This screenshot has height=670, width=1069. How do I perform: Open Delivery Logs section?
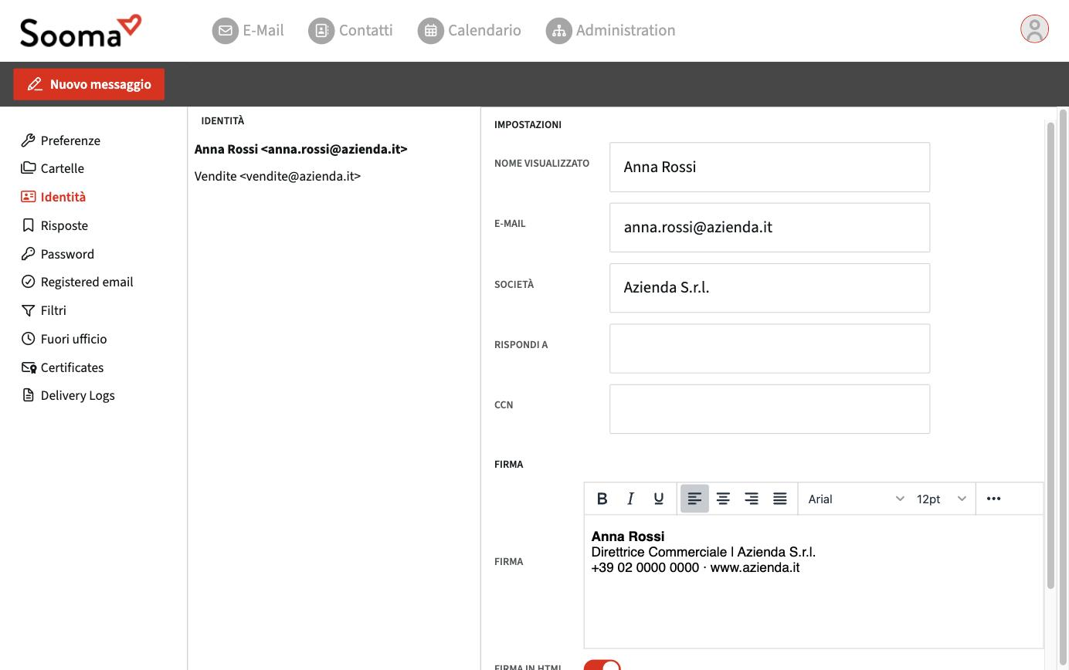point(68,395)
